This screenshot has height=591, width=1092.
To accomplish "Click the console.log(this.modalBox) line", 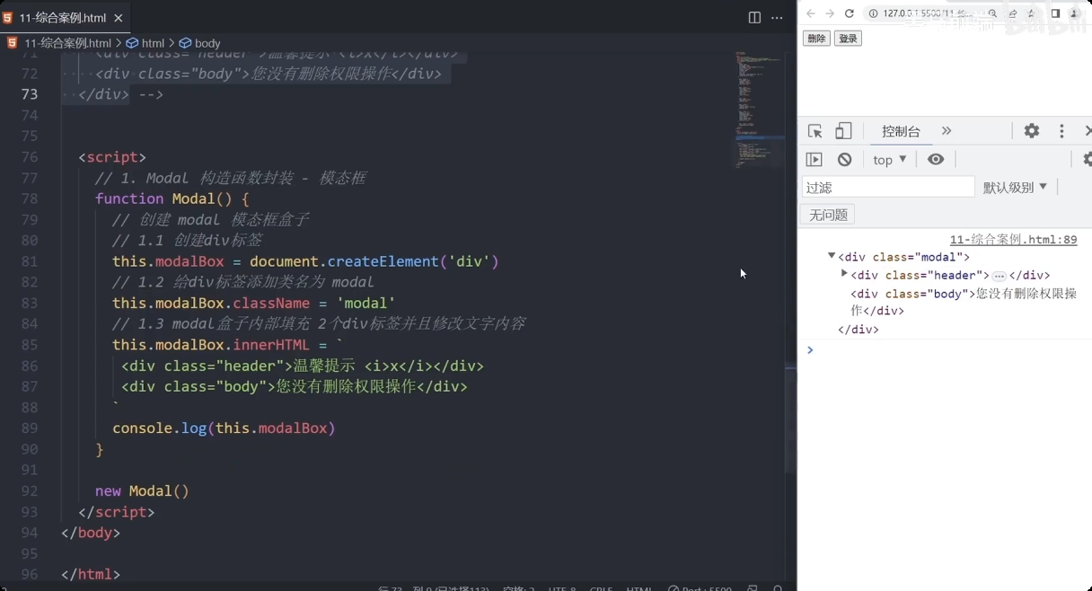I will (x=224, y=428).
